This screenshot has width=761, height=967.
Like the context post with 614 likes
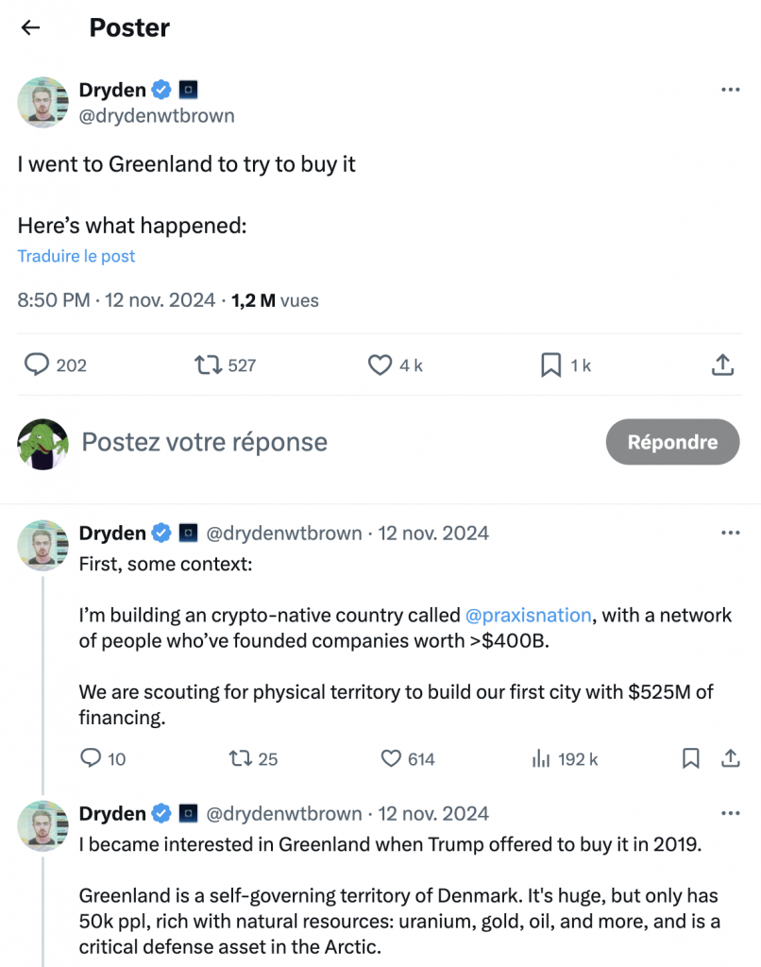click(392, 757)
